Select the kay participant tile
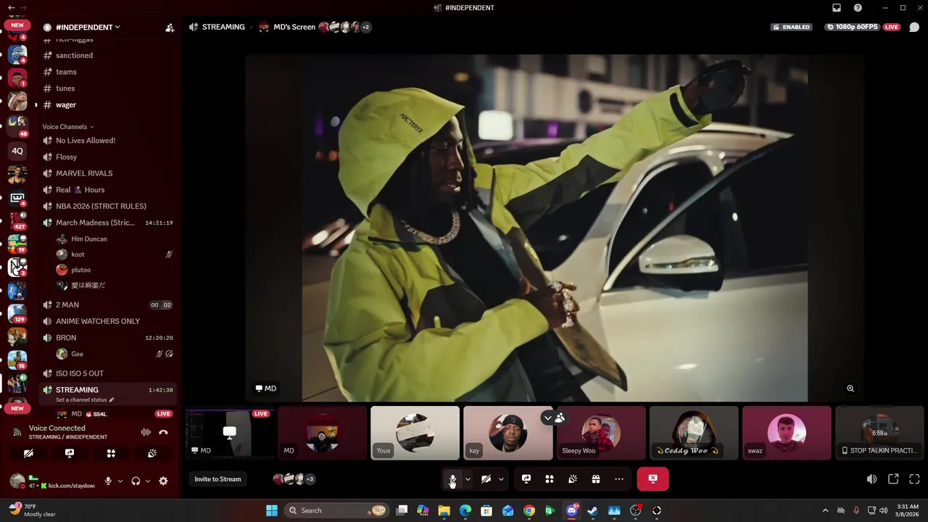The height and width of the screenshot is (522, 928). [507, 433]
